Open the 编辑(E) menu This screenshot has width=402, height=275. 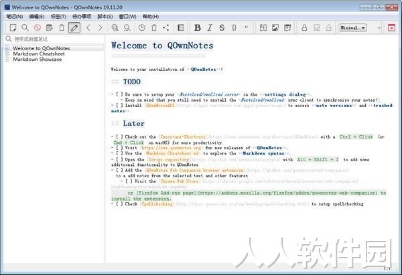pos(37,16)
